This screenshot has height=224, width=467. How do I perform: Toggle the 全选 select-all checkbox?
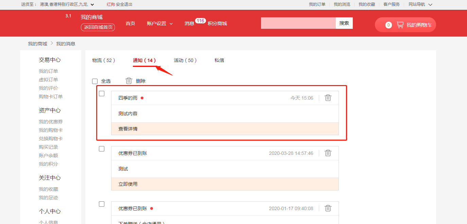95,81
